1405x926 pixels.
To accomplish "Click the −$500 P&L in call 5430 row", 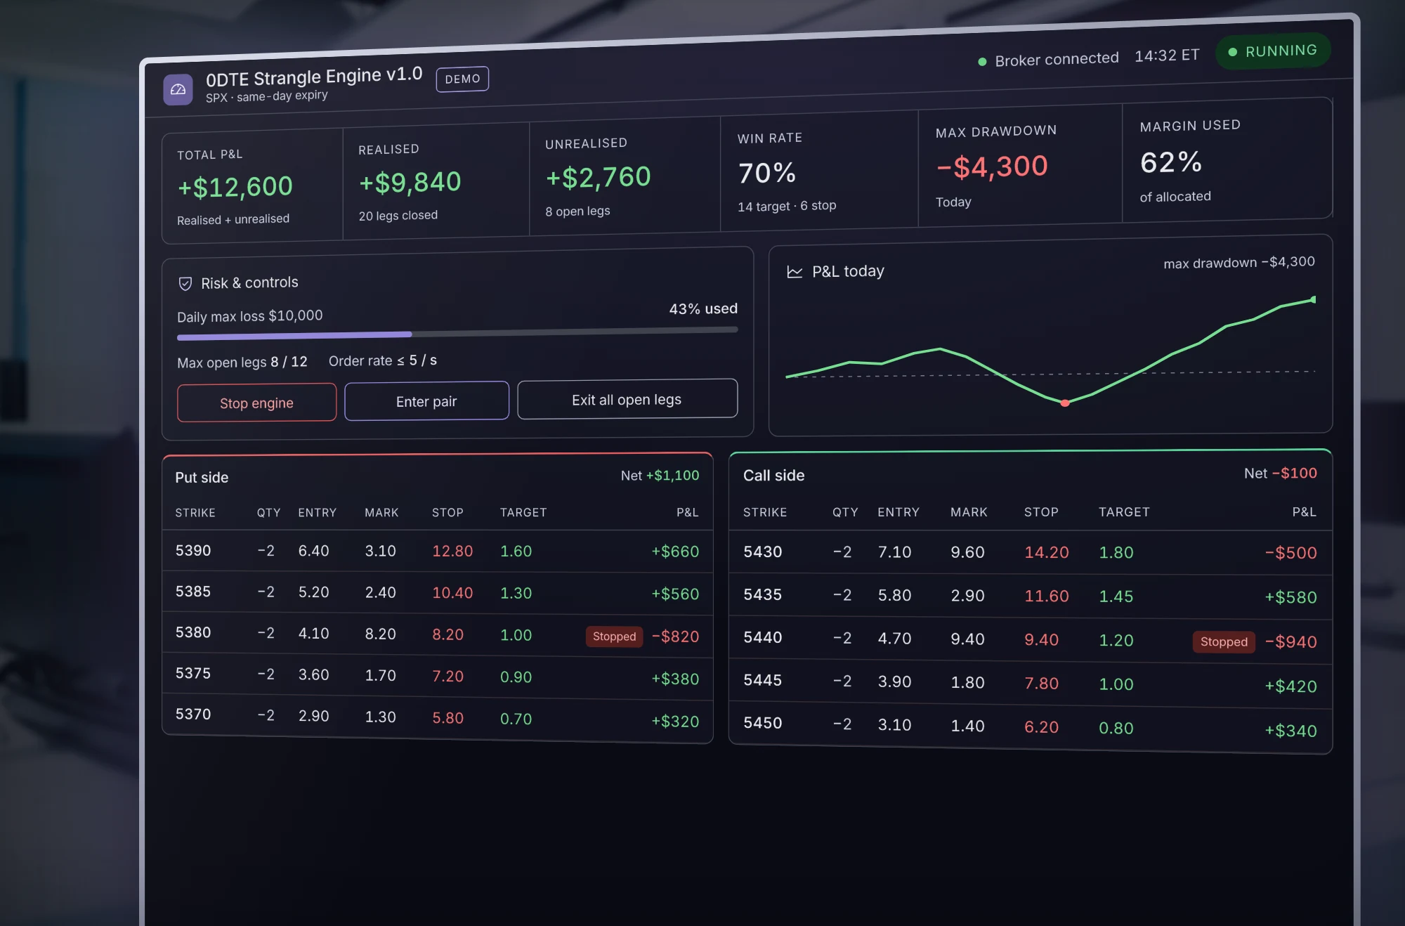I will click(1290, 553).
